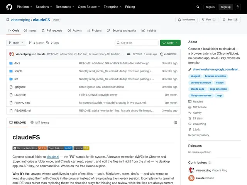The height and width of the screenshot is (185, 247).
Task: Click vincentping avatar in Contributors
Action: coord(191,170)
